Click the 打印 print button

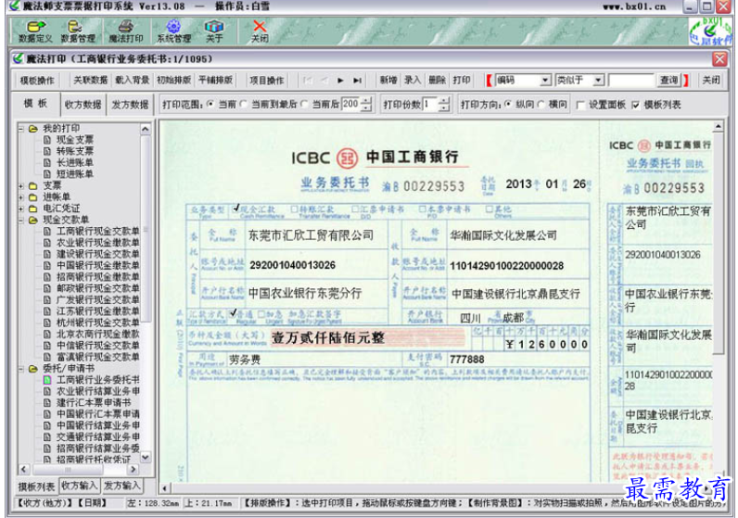(462, 80)
